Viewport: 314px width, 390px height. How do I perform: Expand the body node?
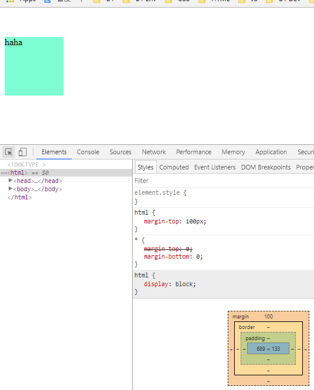[10, 188]
